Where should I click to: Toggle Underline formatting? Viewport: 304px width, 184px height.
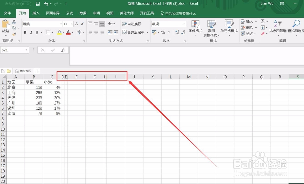[x=37, y=32]
